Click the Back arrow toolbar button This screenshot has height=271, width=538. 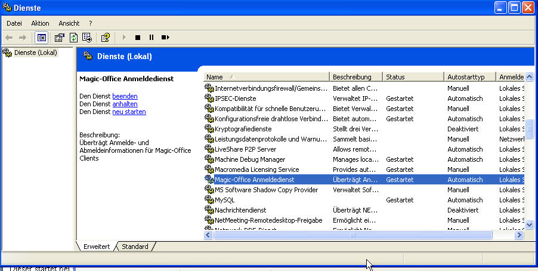point(9,38)
